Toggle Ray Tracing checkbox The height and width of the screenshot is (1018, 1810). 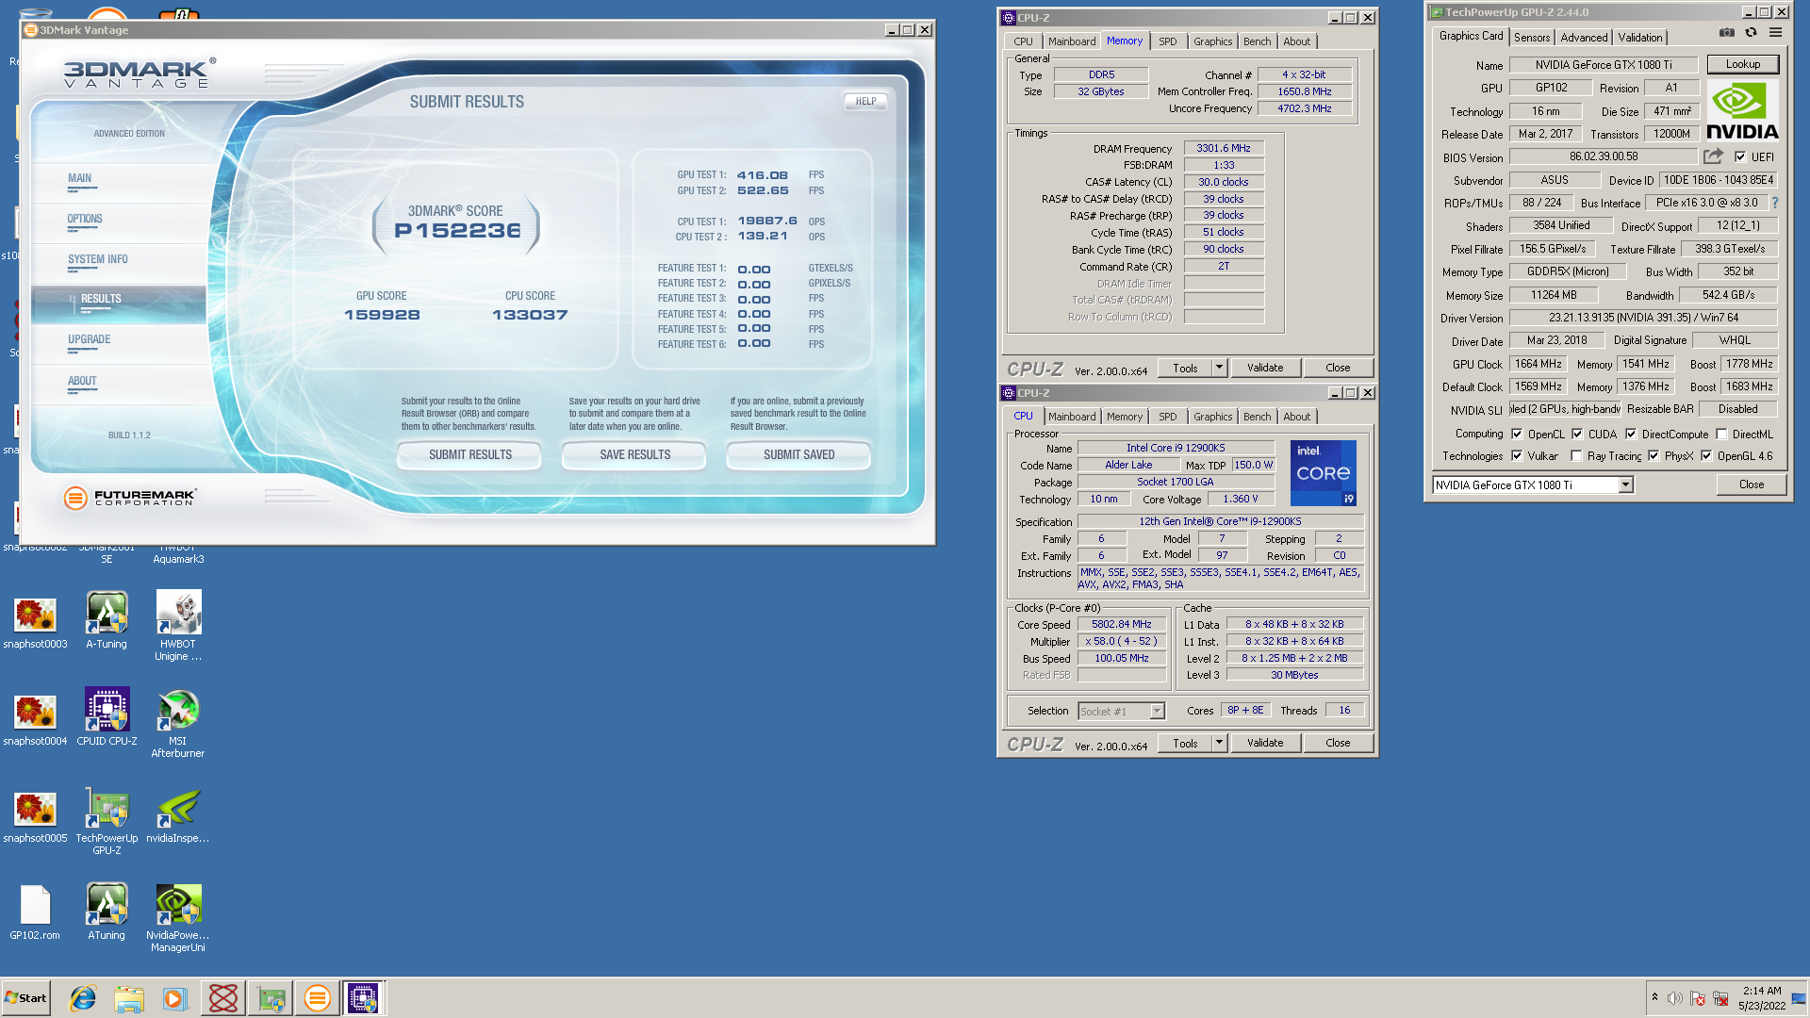pyautogui.click(x=1576, y=456)
